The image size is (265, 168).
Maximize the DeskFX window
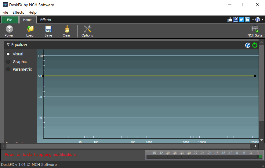pyautogui.click(x=244, y=5)
